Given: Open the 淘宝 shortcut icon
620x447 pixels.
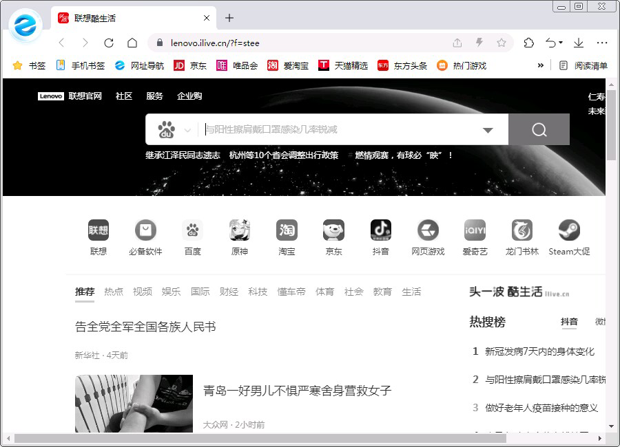Looking at the screenshot, I should (287, 230).
